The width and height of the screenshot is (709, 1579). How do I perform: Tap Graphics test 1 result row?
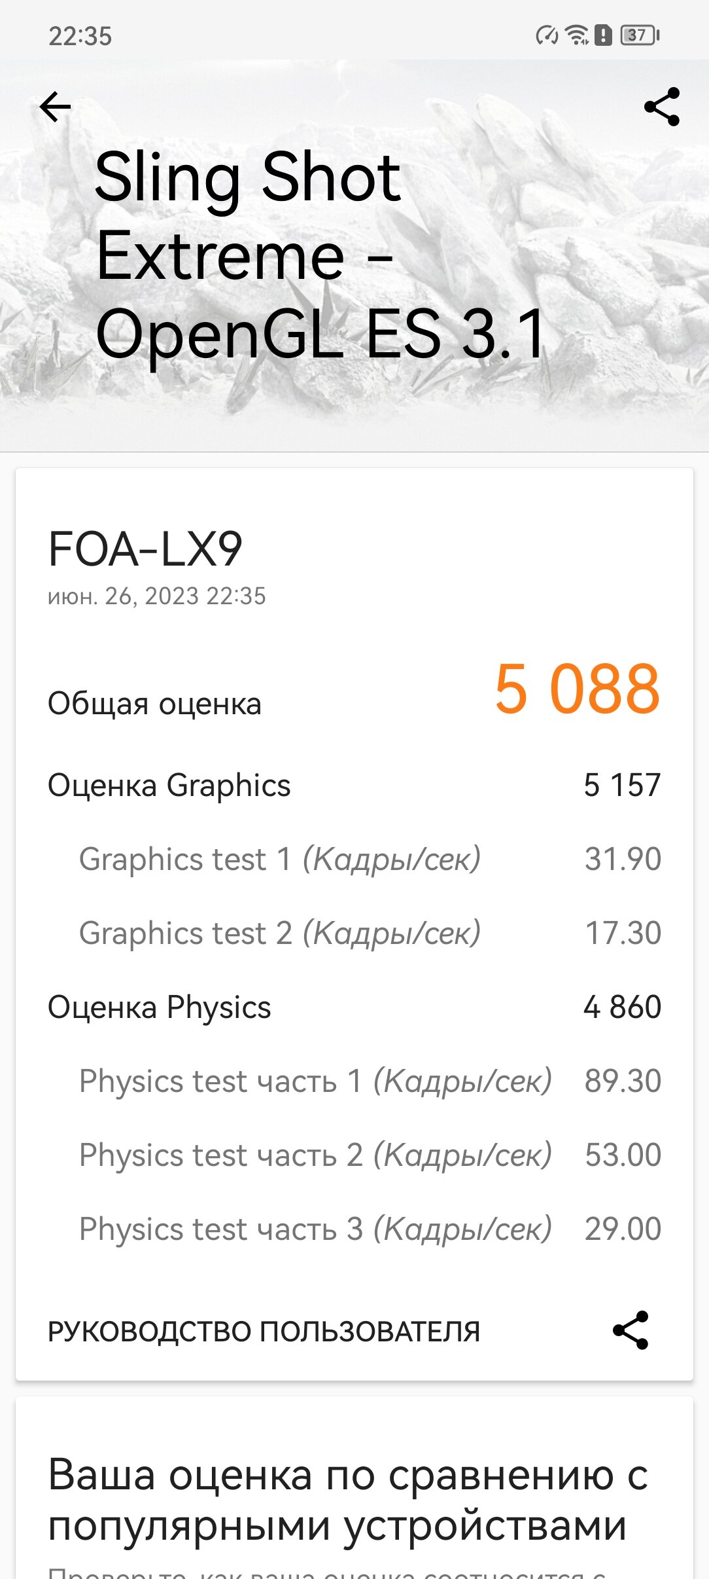point(370,859)
